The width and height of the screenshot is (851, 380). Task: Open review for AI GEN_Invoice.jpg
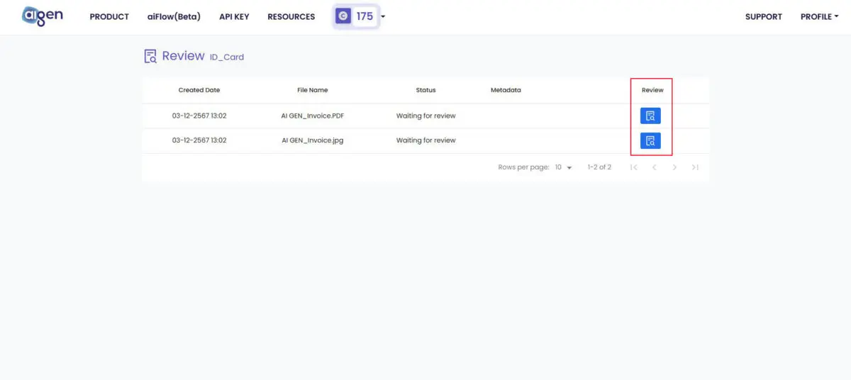point(650,140)
